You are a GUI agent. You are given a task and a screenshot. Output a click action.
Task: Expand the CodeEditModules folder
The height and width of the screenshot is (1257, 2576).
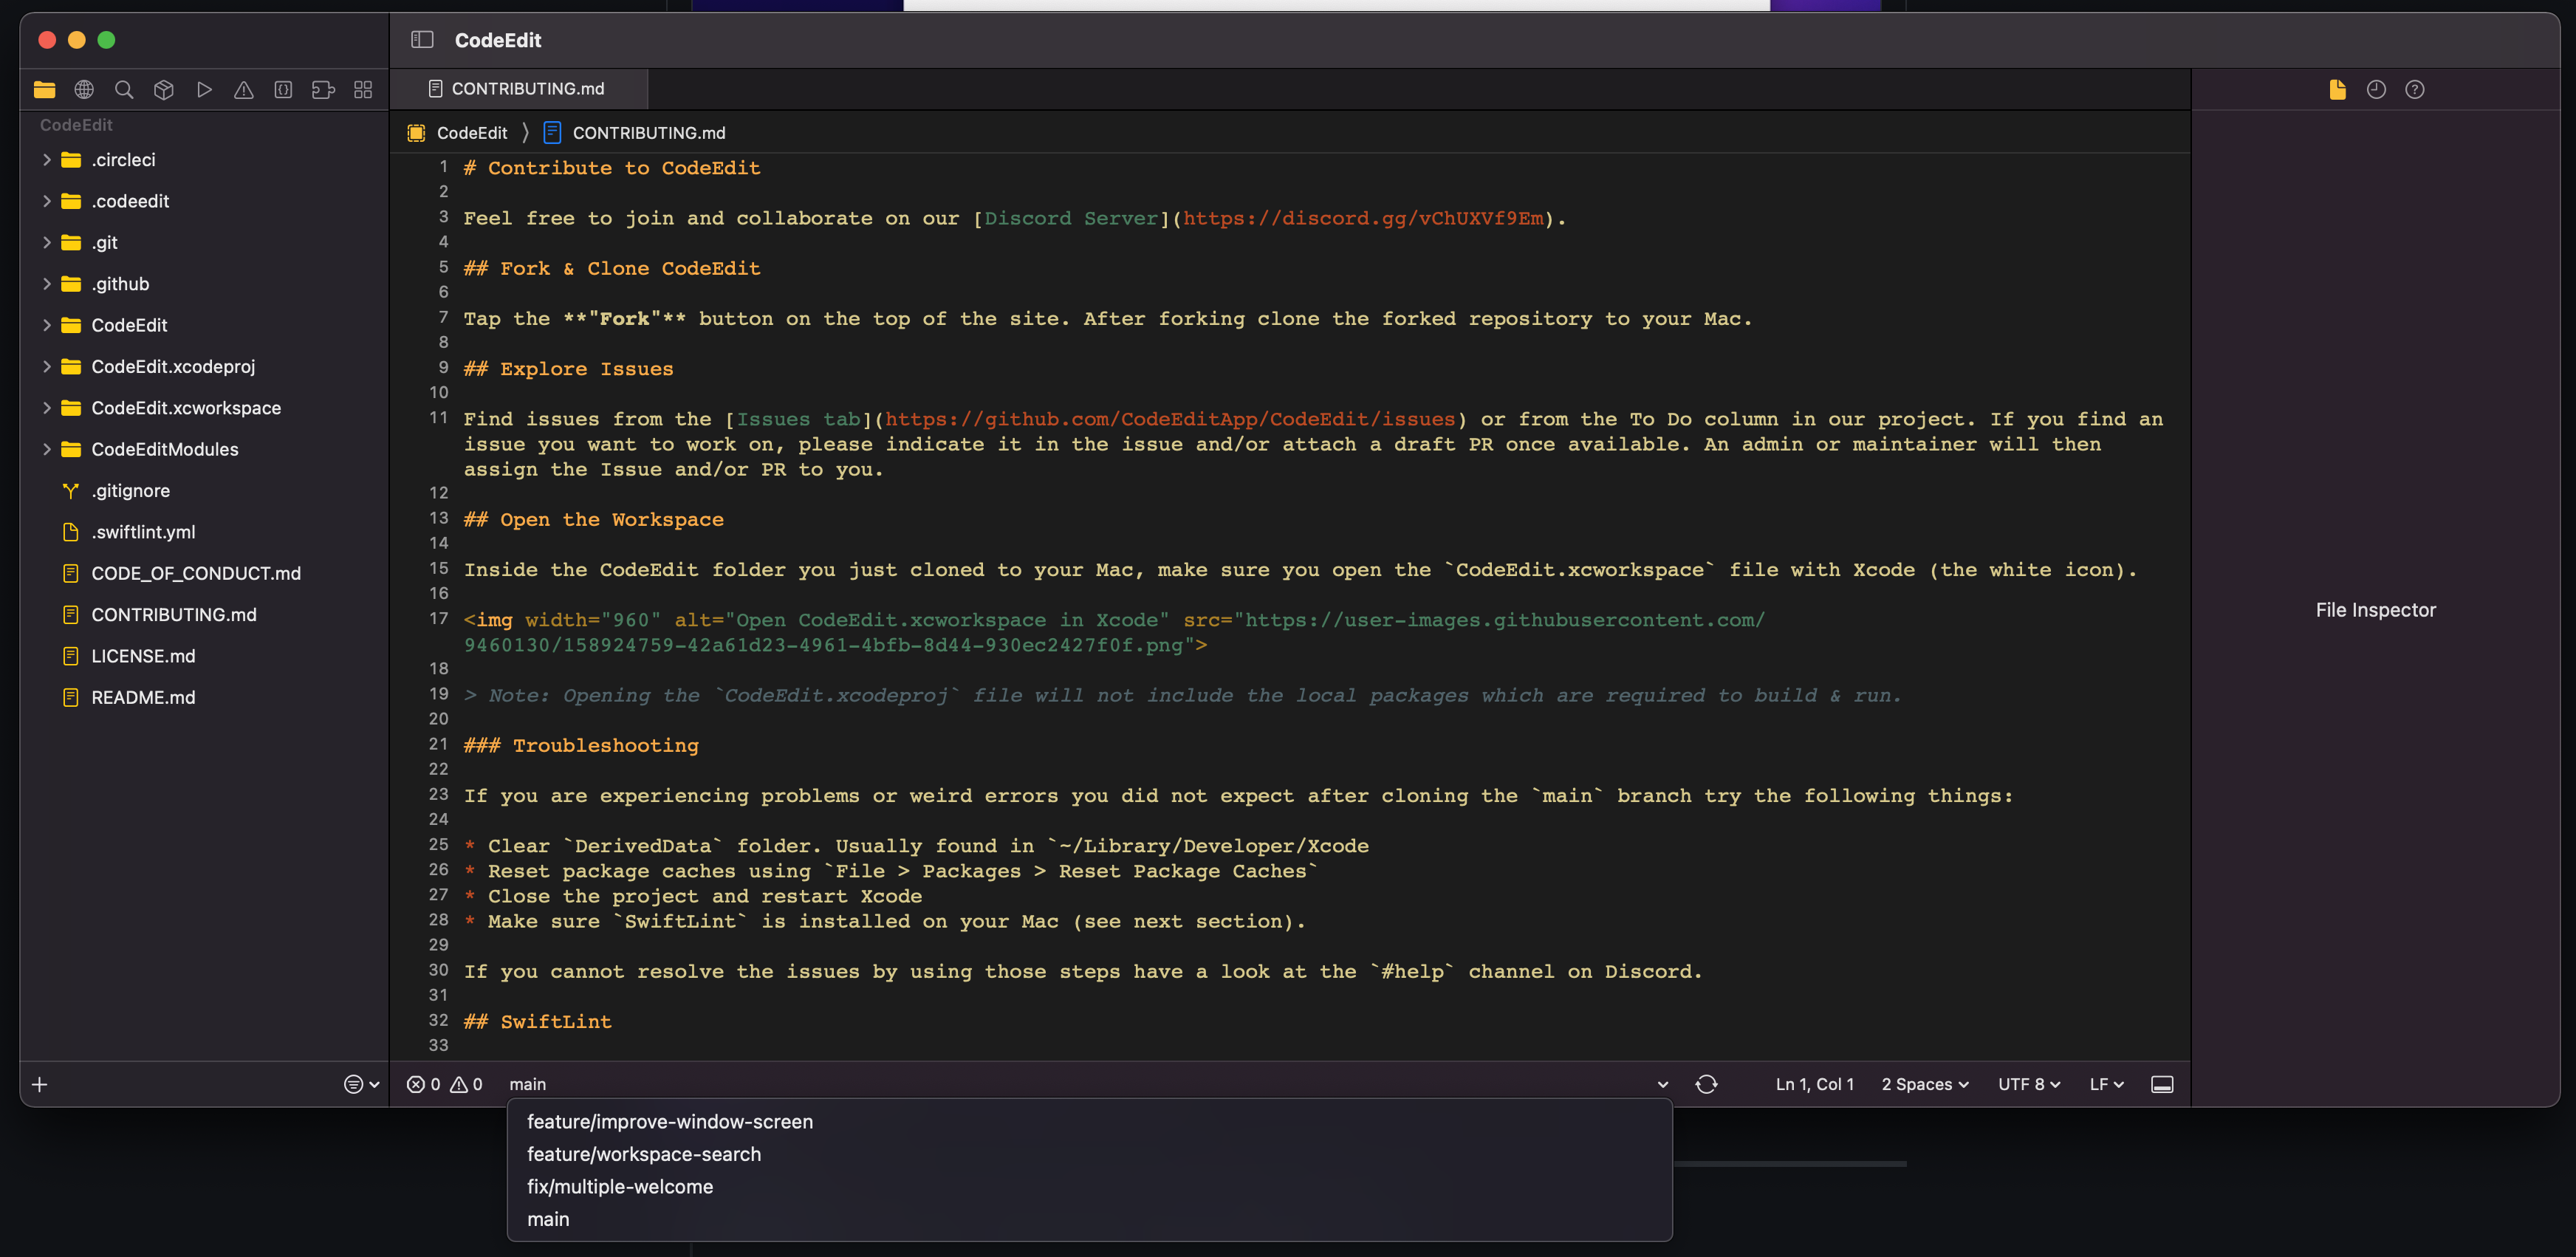click(46, 449)
